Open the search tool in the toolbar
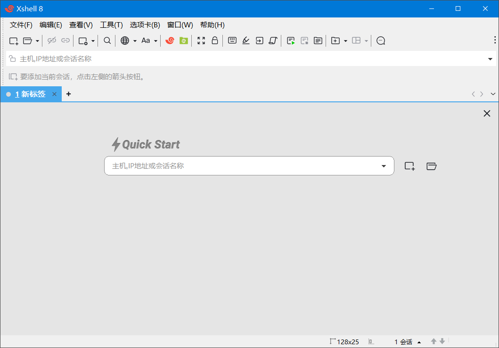Screen dimensions: 499x348 point(107,41)
